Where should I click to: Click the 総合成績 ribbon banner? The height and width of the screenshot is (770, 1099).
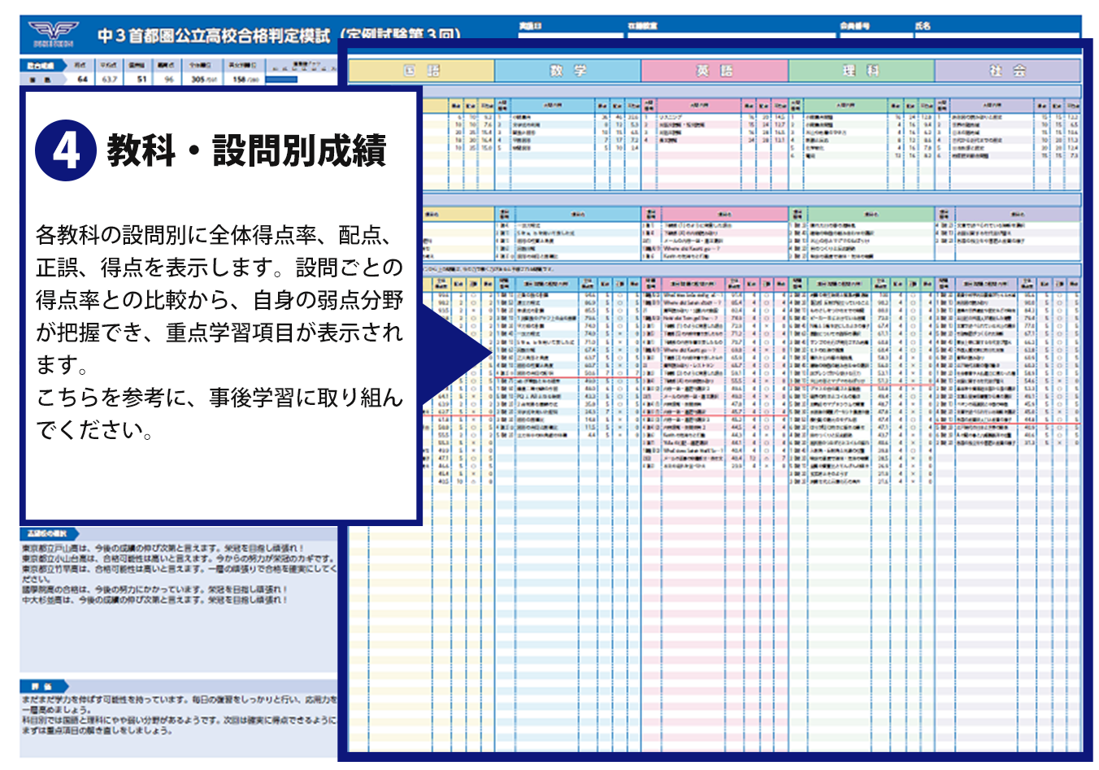click(x=42, y=65)
